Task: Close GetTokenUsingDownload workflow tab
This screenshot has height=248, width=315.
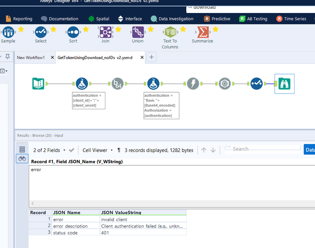Action: (142, 57)
